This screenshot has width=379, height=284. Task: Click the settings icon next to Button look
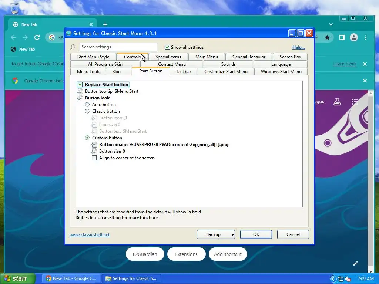pyautogui.click(x=80, y=98)
